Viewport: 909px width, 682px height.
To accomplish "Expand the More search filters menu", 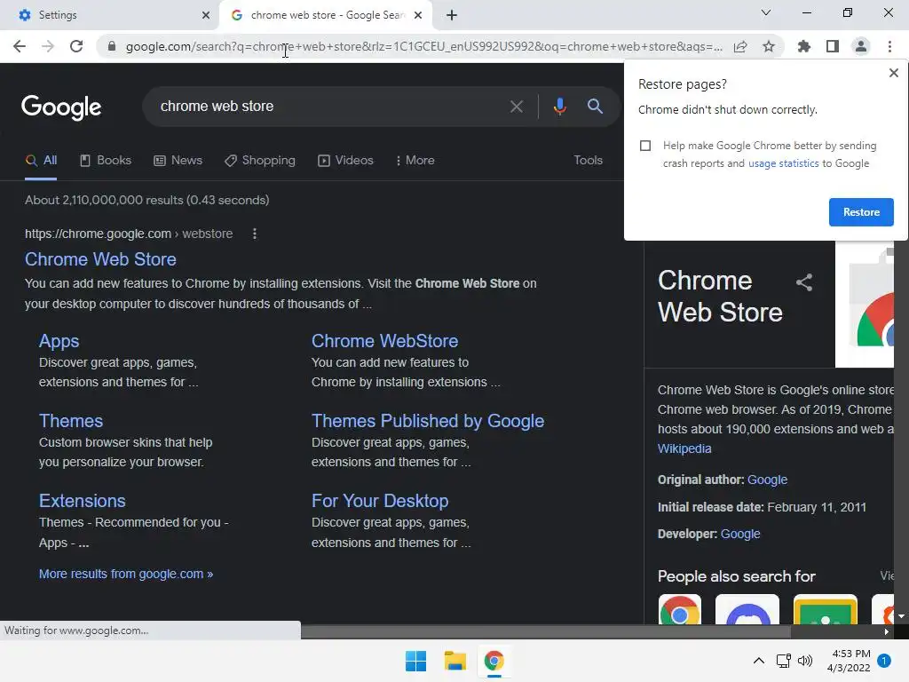I will pos(415,161).
